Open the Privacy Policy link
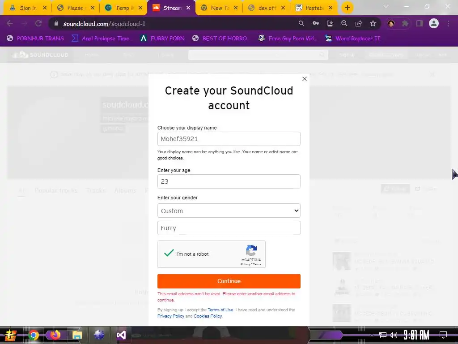Screen dimensions: 458x344 pos(170,316)
